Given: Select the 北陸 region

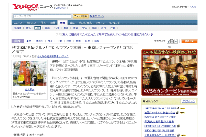Looking at the screenshot, I should [x=57, y=28].
